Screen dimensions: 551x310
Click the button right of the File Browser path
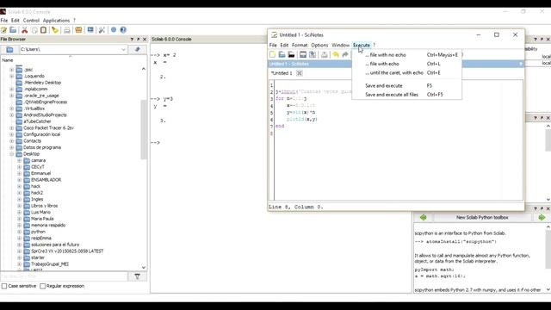(x=138, y=50)
